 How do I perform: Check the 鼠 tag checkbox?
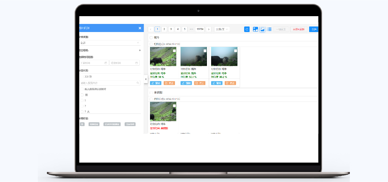tap(82, 95)
